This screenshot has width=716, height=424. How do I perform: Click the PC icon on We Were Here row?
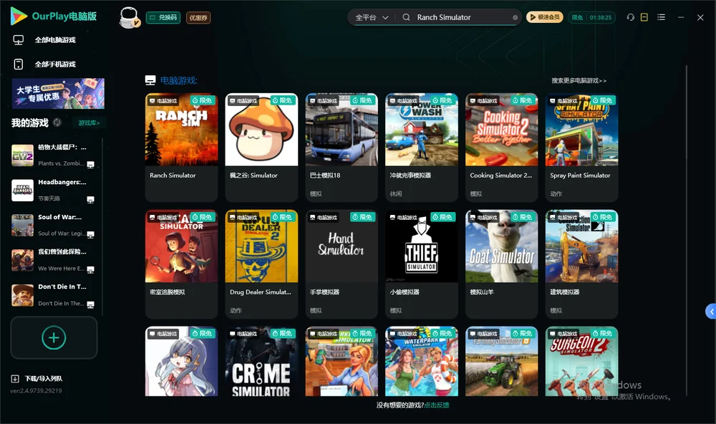(91, 269)
